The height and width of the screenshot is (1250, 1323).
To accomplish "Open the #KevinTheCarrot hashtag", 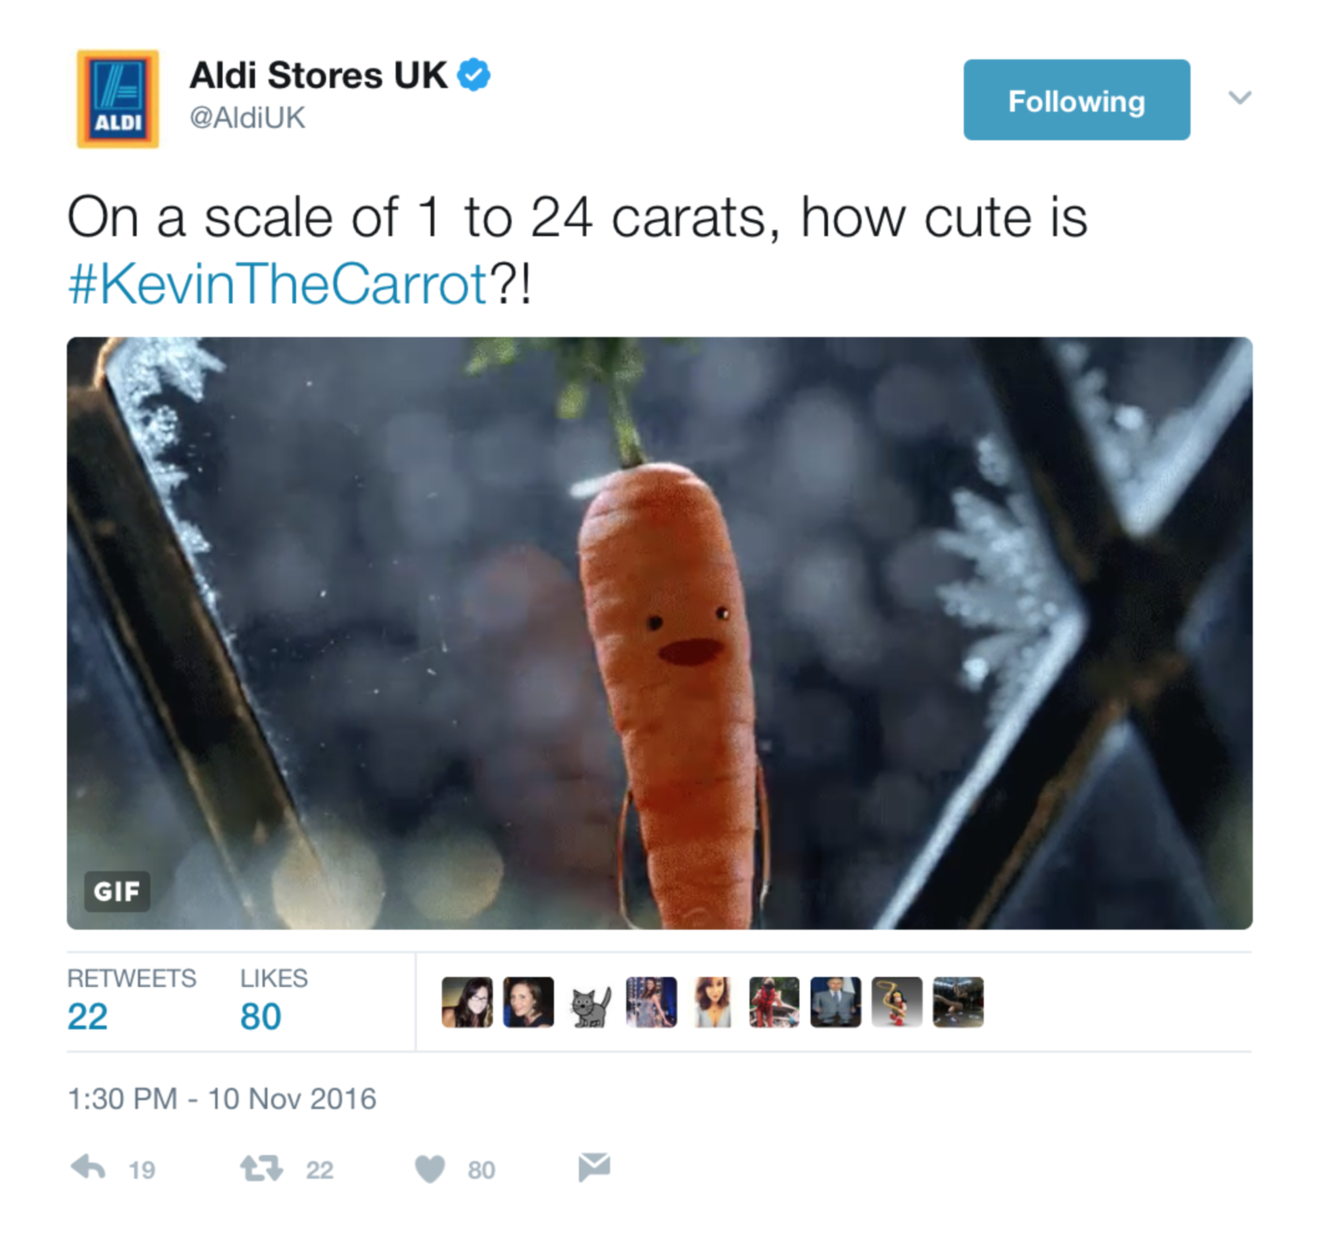I will coord(277,284).
